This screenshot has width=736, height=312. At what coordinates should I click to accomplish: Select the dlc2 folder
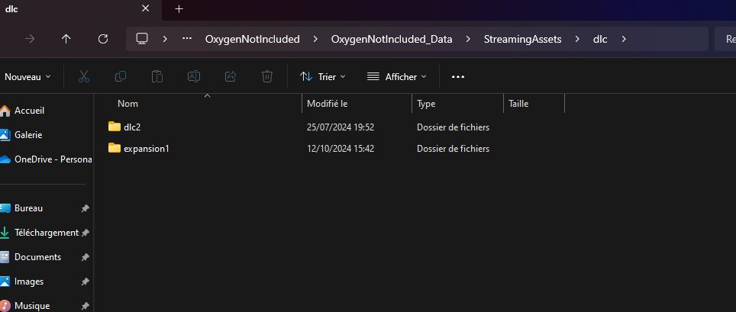coord(132,127)
